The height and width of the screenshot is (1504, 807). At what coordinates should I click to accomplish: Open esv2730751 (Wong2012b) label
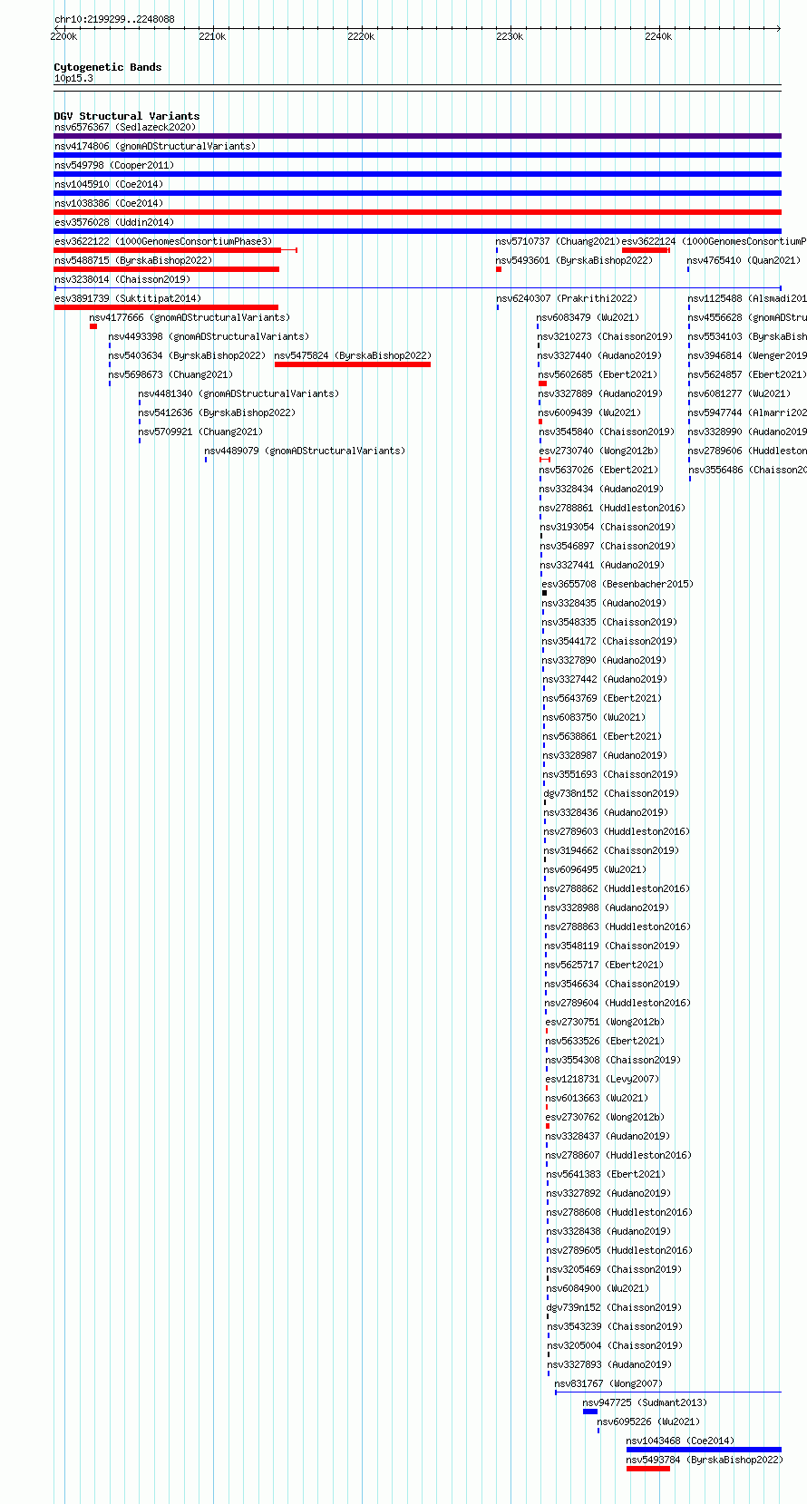605,1022
